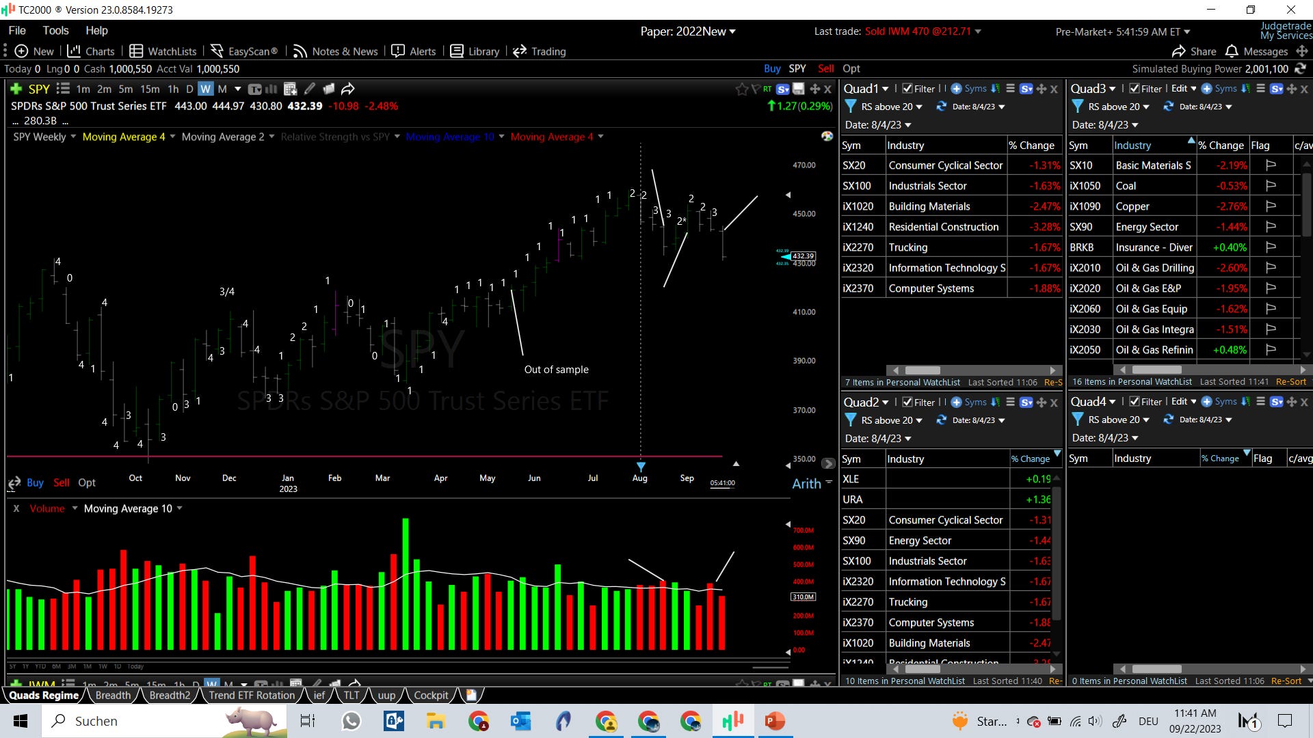This screenshot has height=738, width=1313.
Task: Switch to Trend ETF Rotation tab
Action: [x=252, y=695]
